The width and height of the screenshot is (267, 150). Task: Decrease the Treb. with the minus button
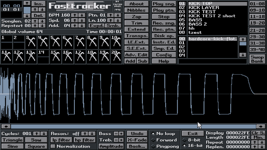[116, 140]
